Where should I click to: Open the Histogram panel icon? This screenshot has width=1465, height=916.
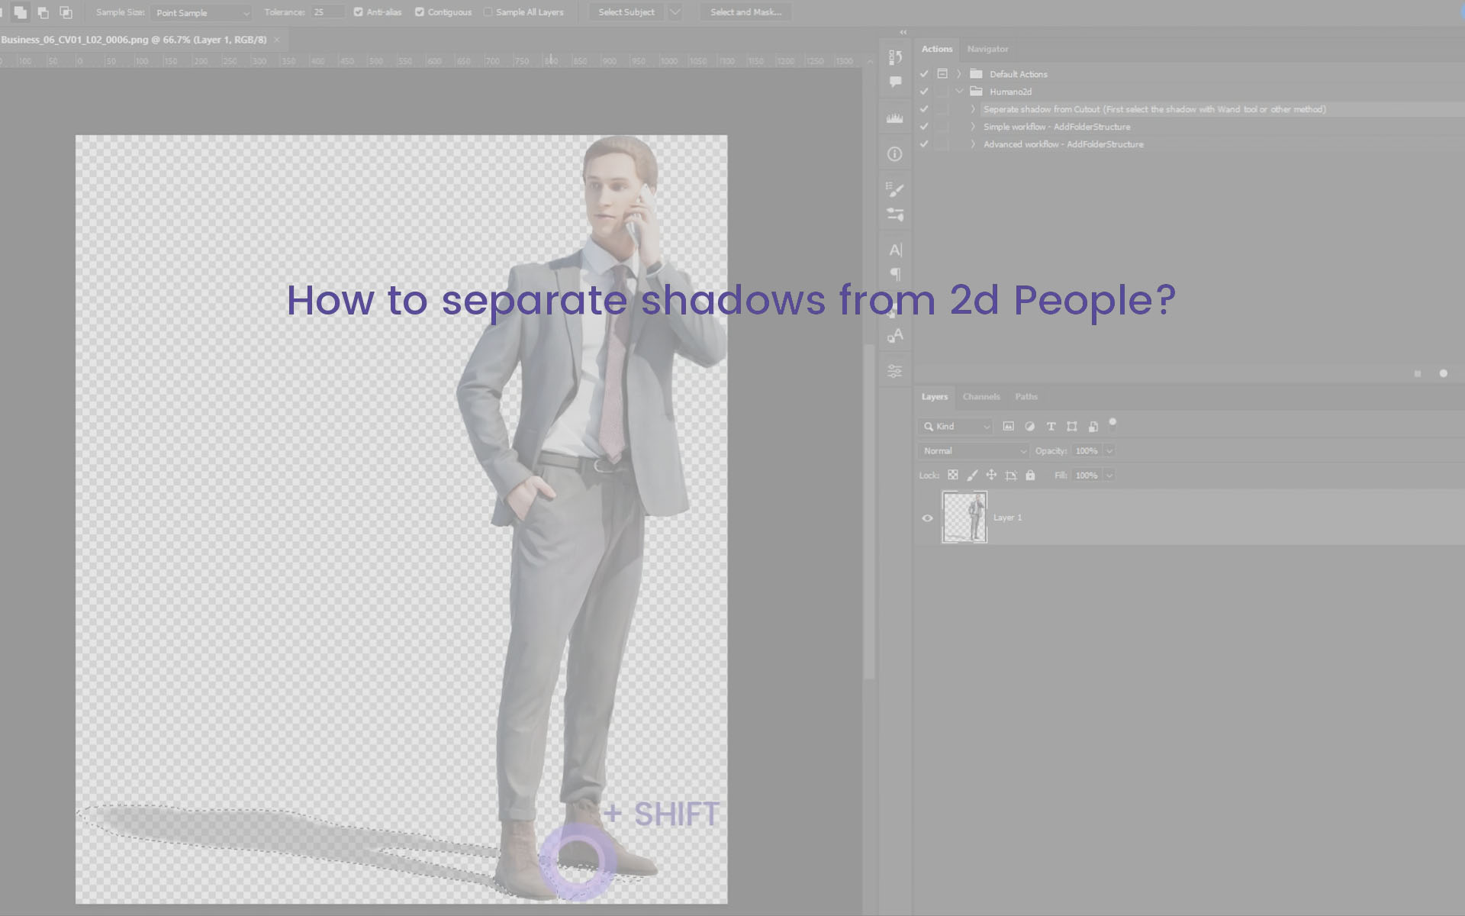click(x=893, y=117)
